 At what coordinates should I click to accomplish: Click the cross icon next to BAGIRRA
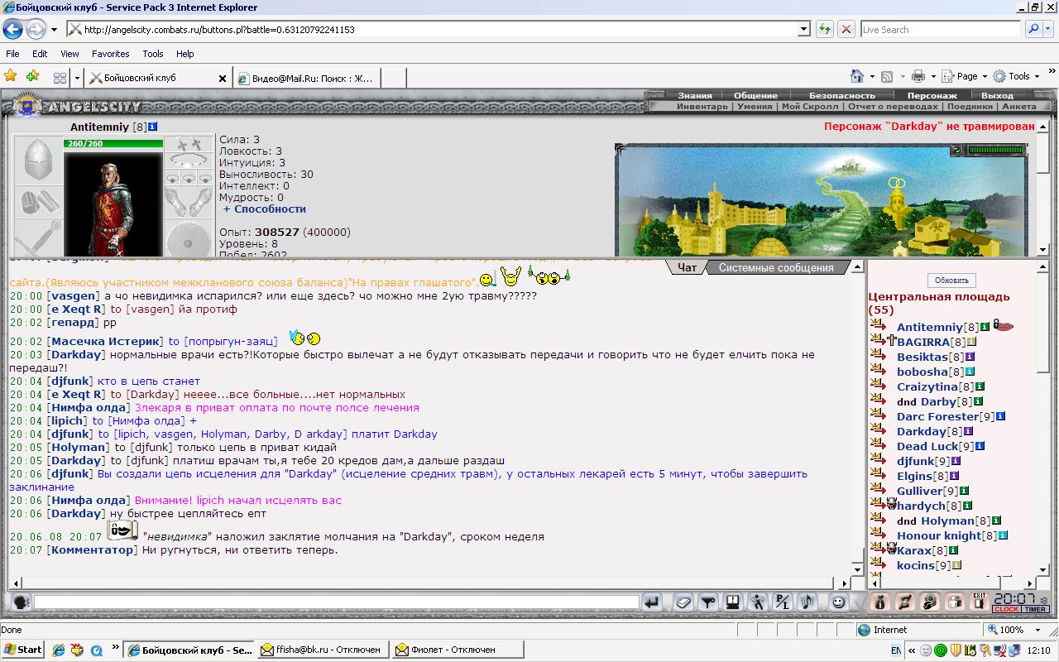tap(892, 341)
